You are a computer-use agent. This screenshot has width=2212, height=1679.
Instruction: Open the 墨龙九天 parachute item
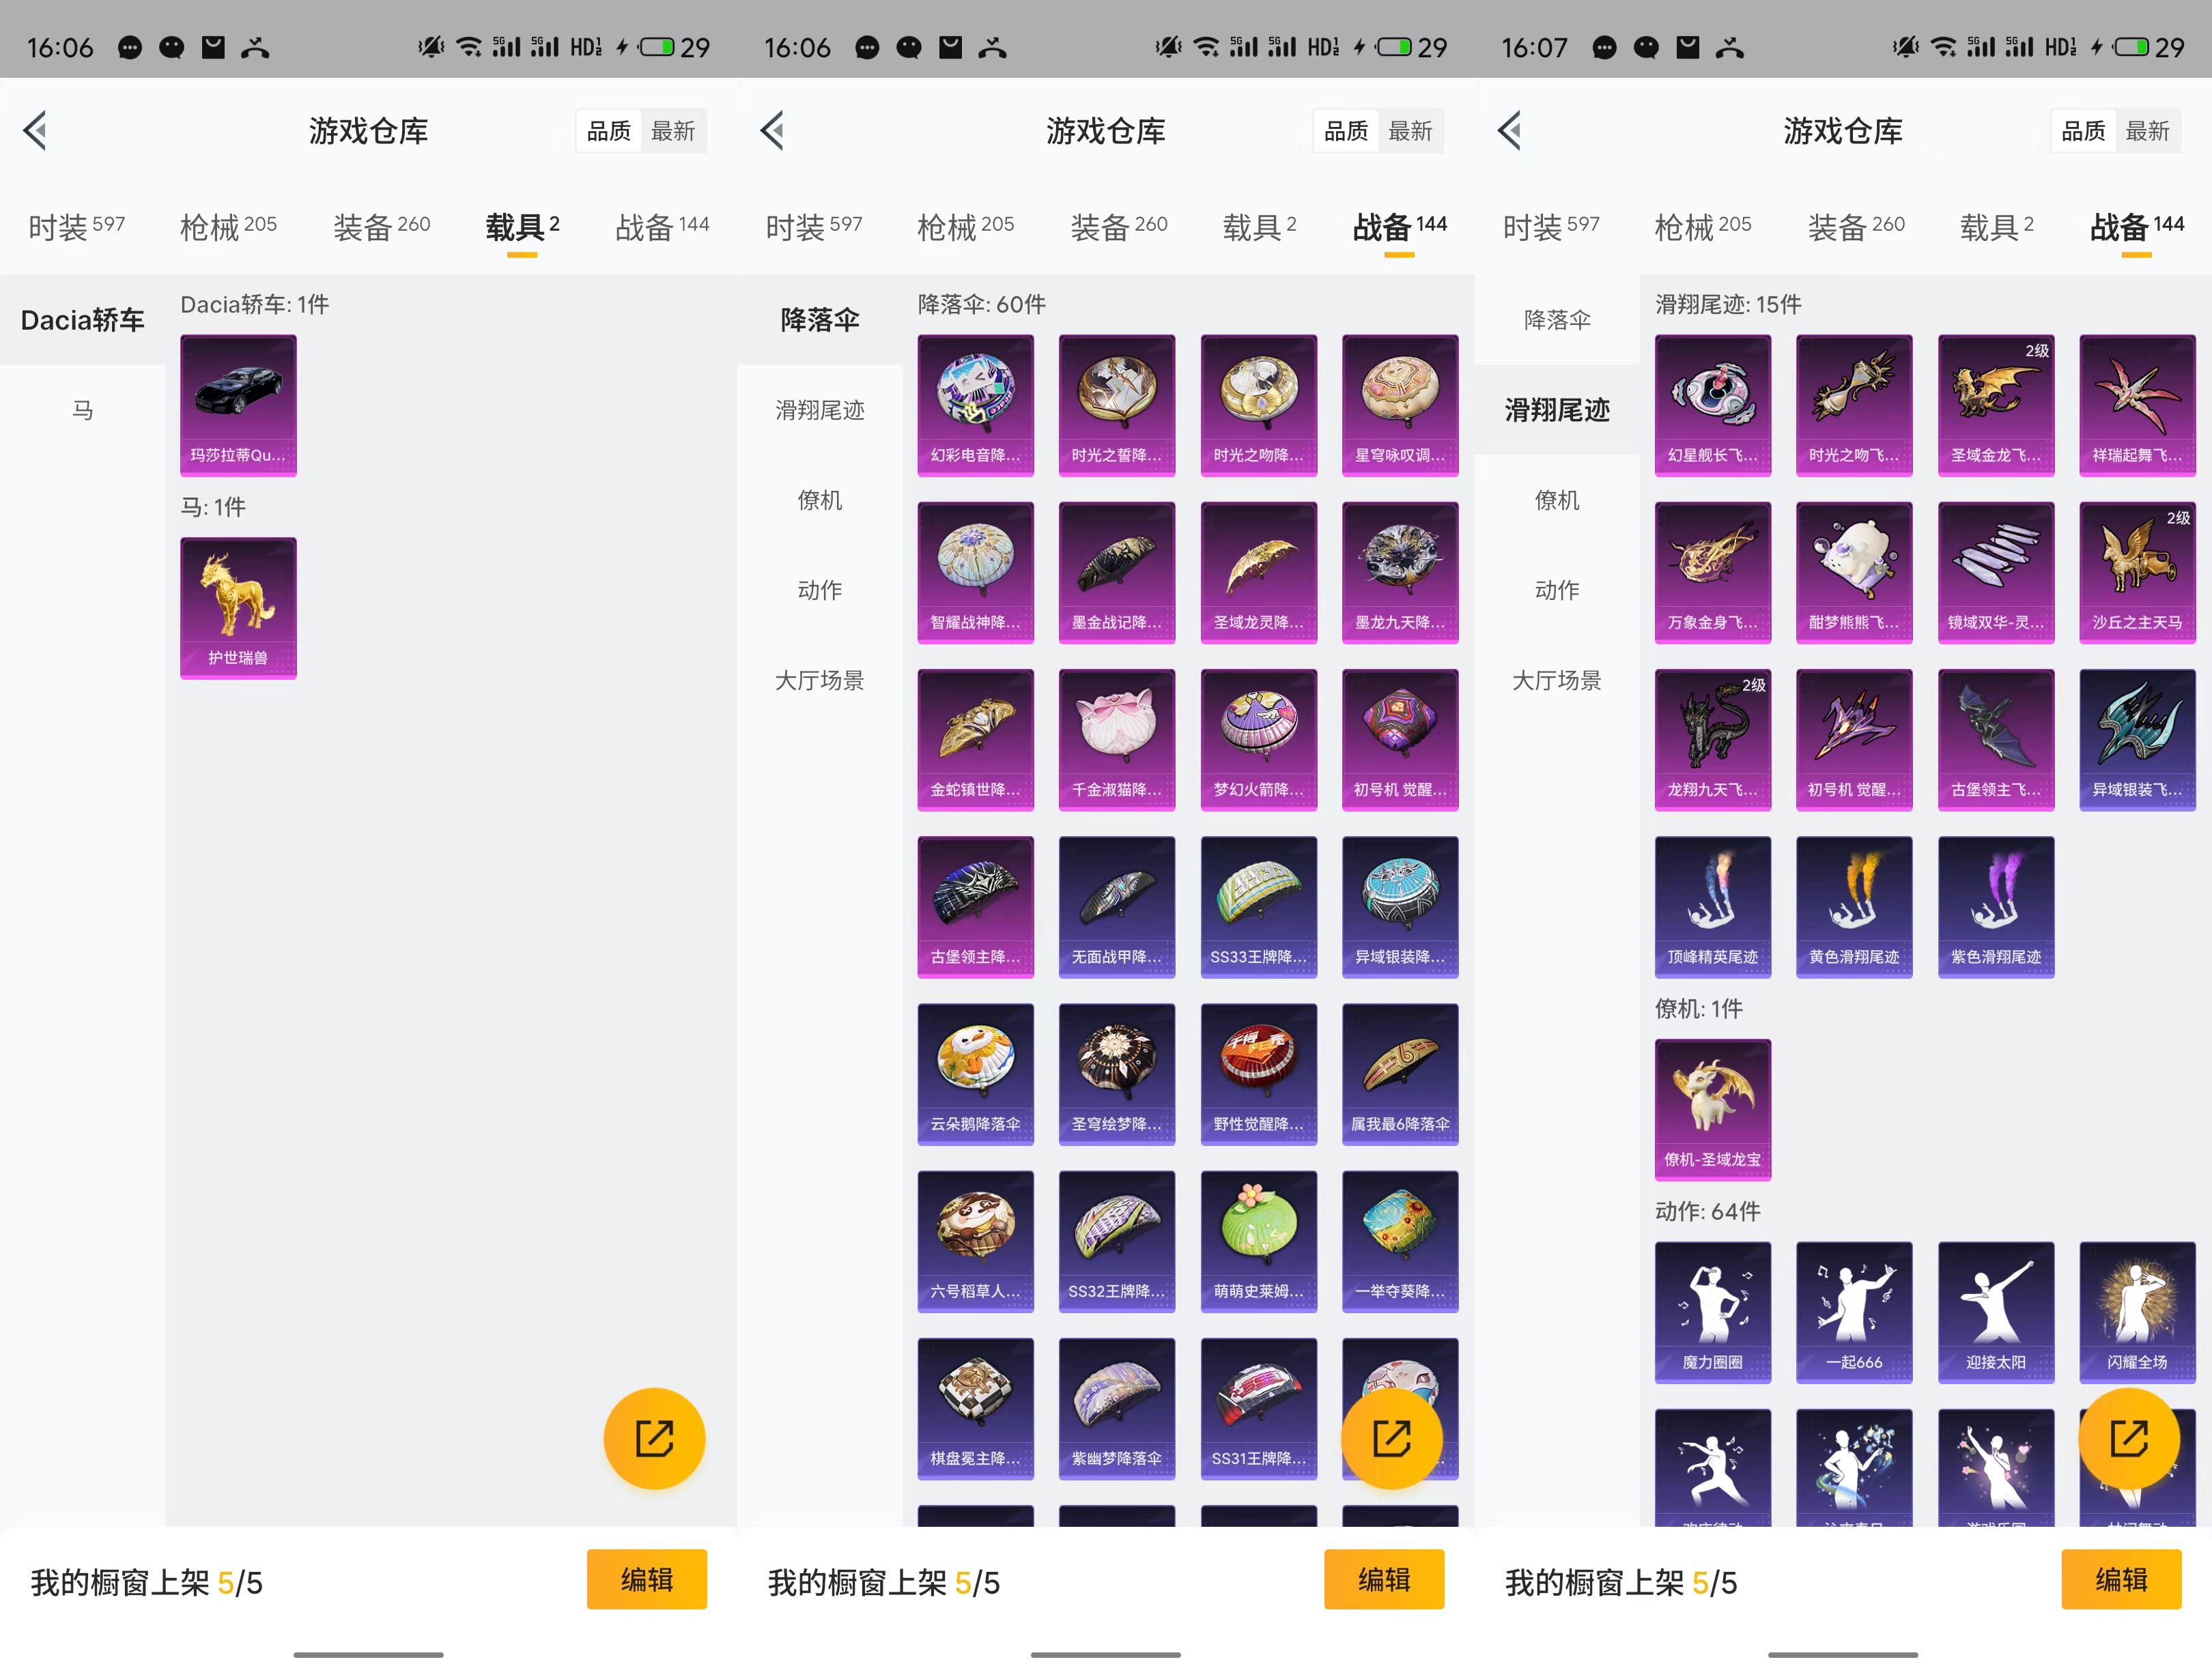pos(1400,572)
